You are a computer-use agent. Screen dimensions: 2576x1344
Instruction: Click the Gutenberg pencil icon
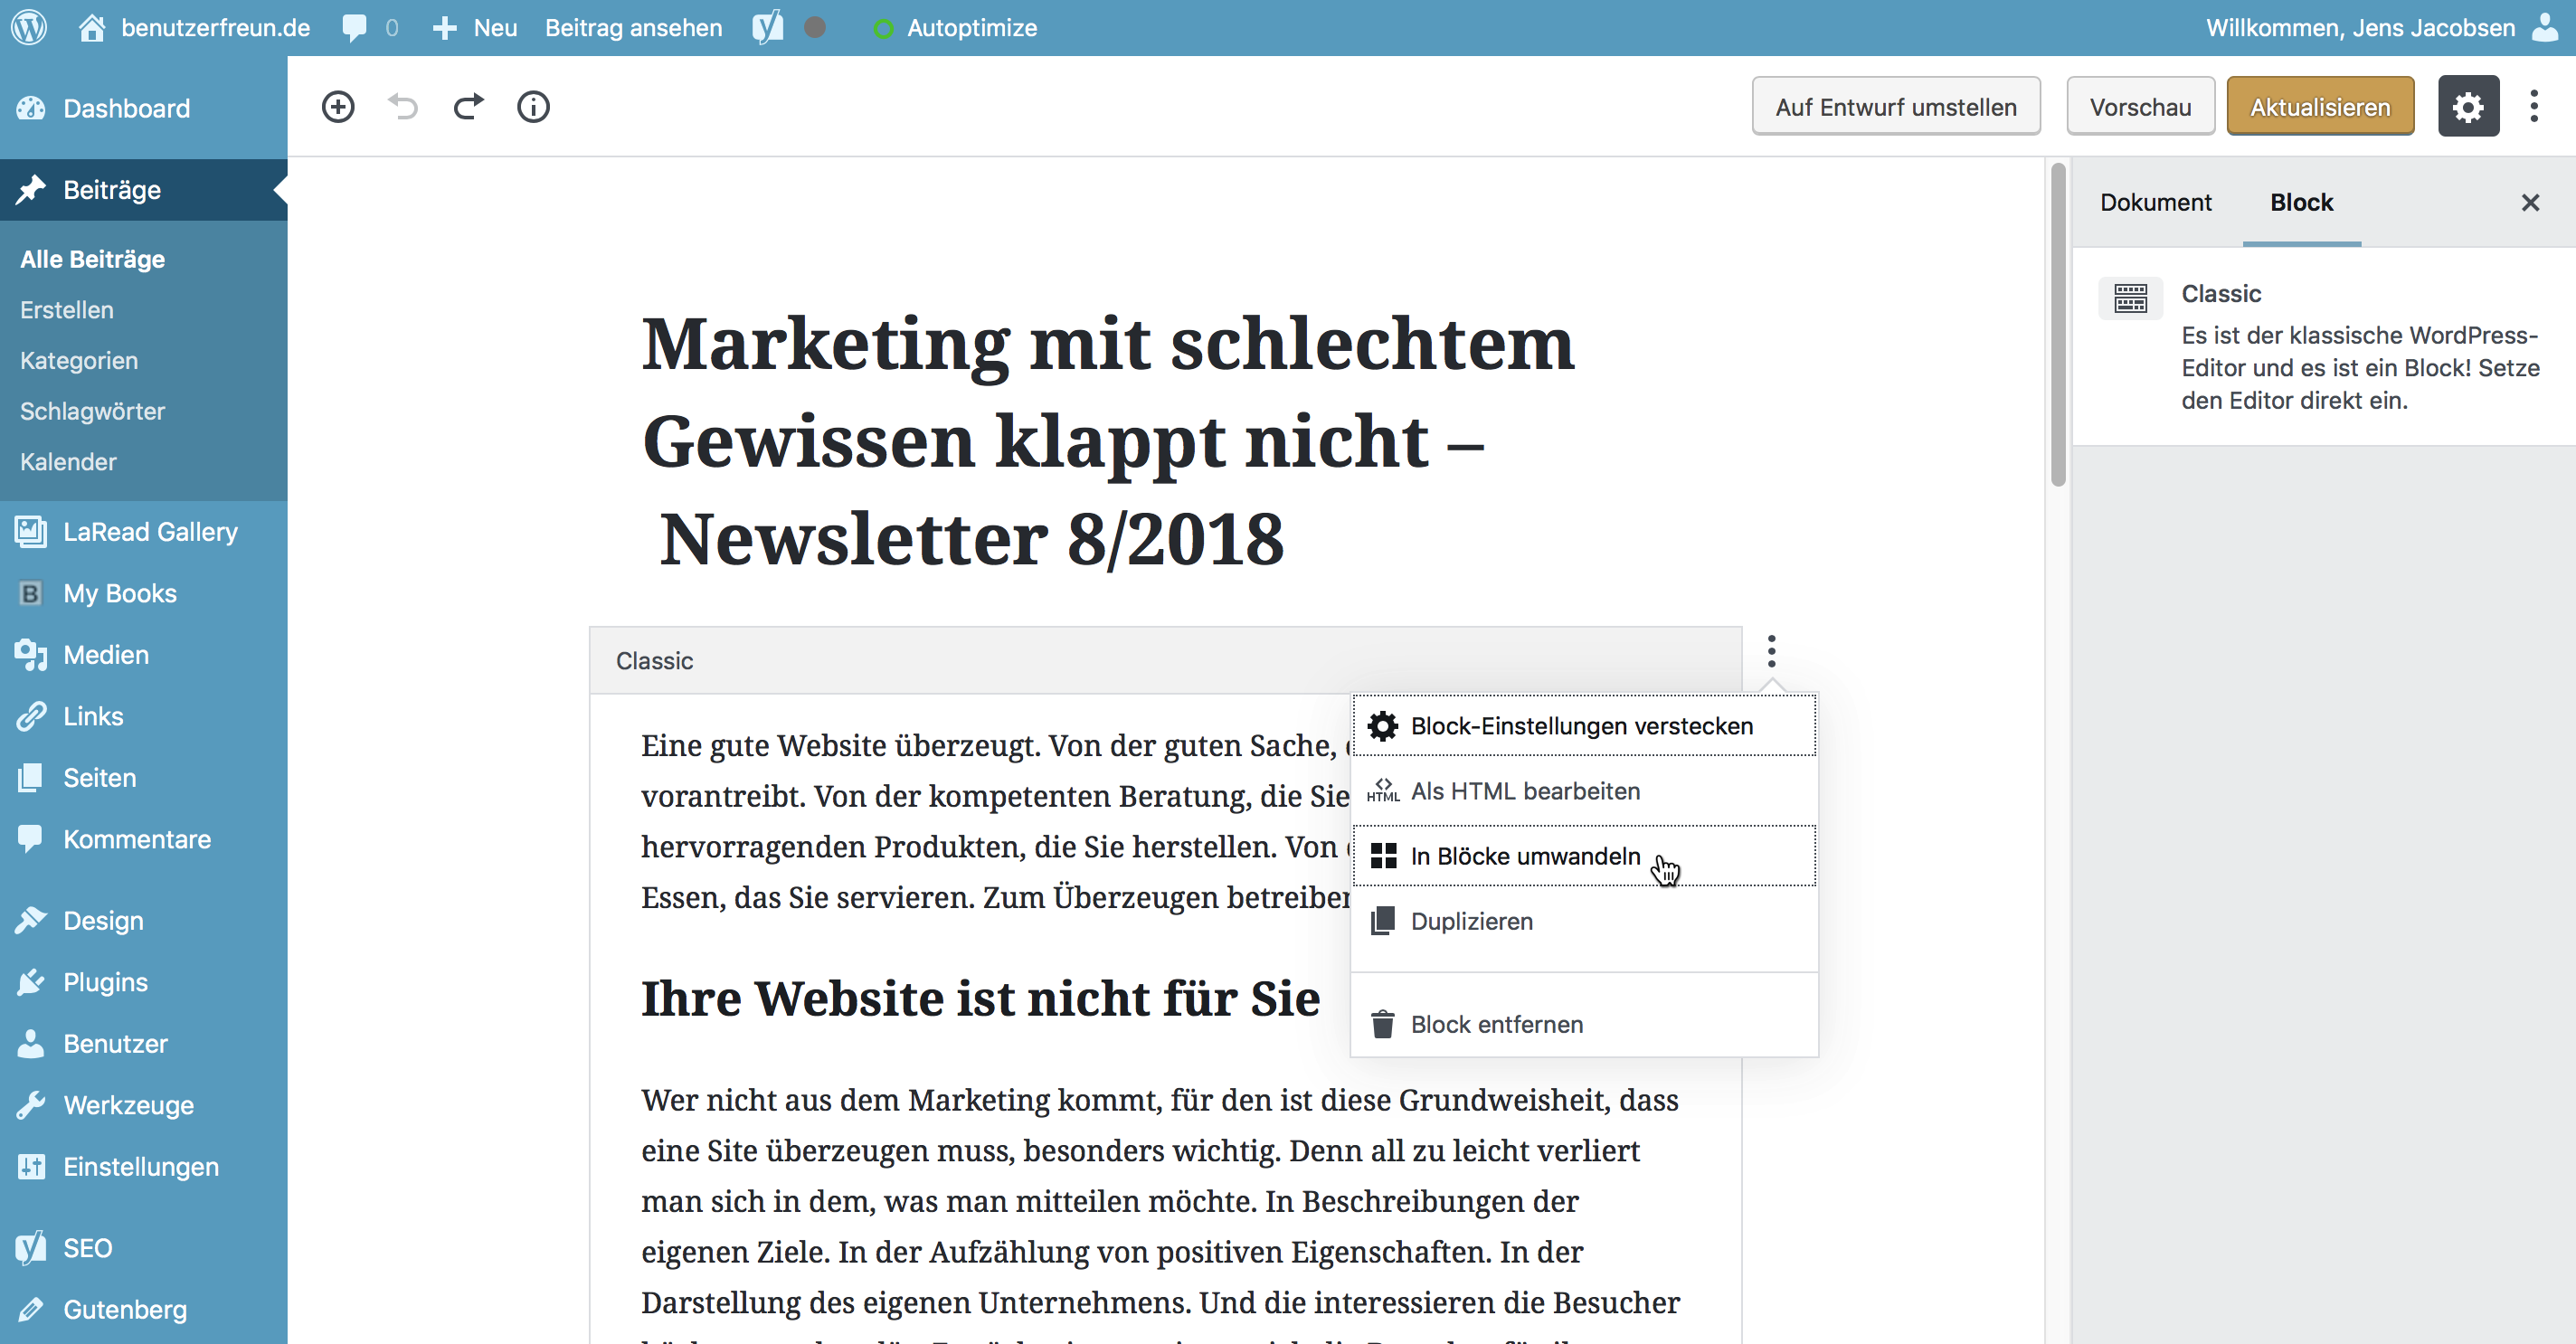(31, 1309)
